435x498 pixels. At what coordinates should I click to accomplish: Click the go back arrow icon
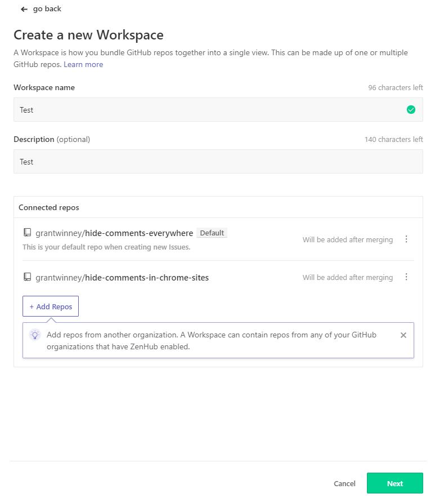coord(24,9)
